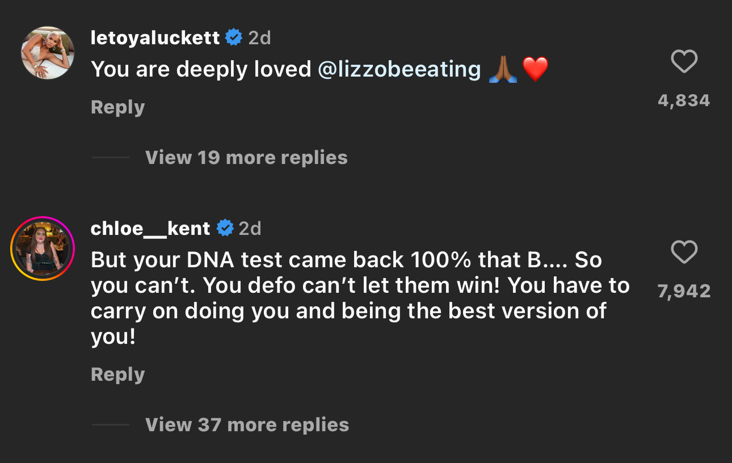Click the red heart emoji in letoyaluckett's comment
Viewport: 732px width, 463px height.
pyautogui.click(x=534, y=68)
